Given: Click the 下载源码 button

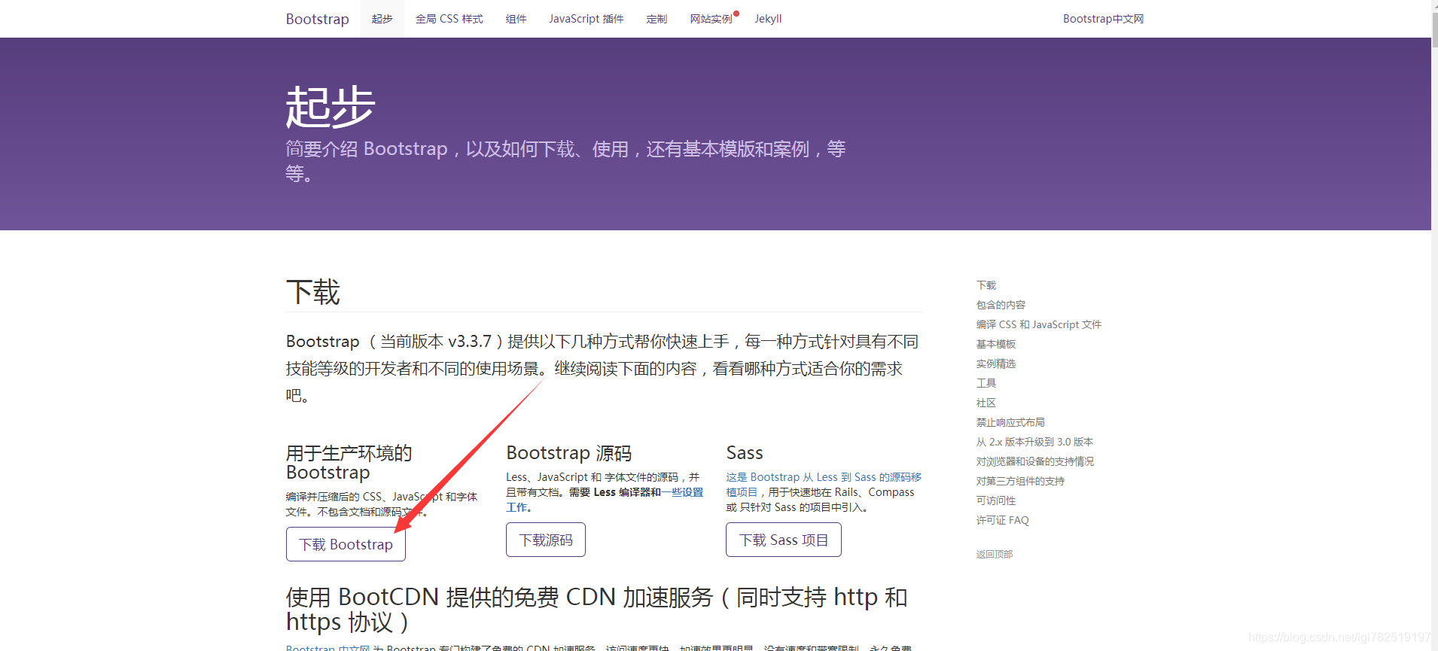Looking at the screenshot, I should coord(546,540).
